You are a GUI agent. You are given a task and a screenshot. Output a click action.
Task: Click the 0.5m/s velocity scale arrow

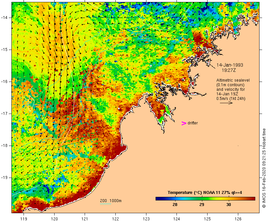click(226, 103)
